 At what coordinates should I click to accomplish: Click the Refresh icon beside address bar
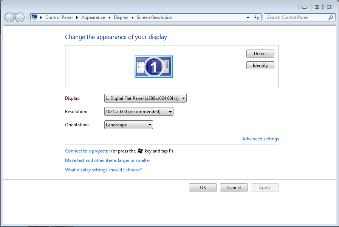coord(257,17)
